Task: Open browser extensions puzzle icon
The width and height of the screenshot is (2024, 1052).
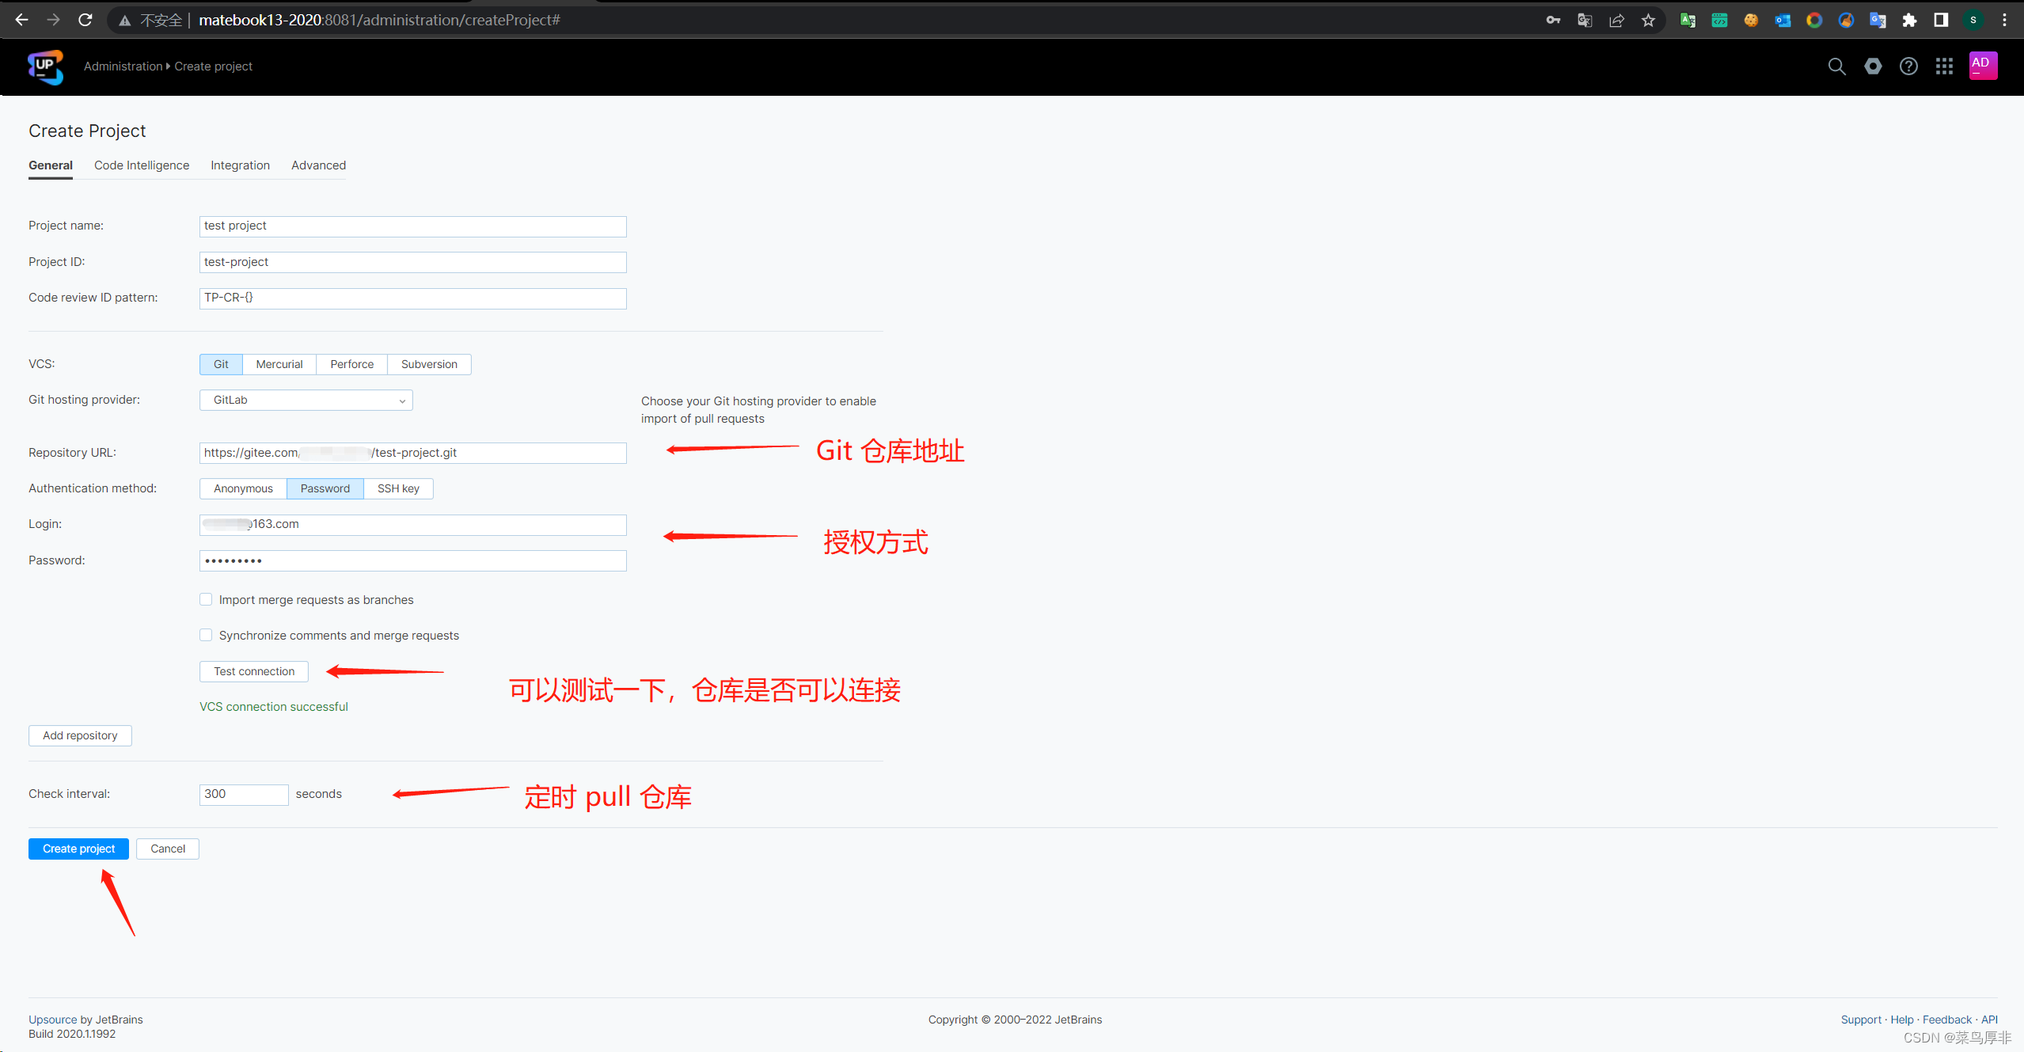Action: coord(1909,21)
